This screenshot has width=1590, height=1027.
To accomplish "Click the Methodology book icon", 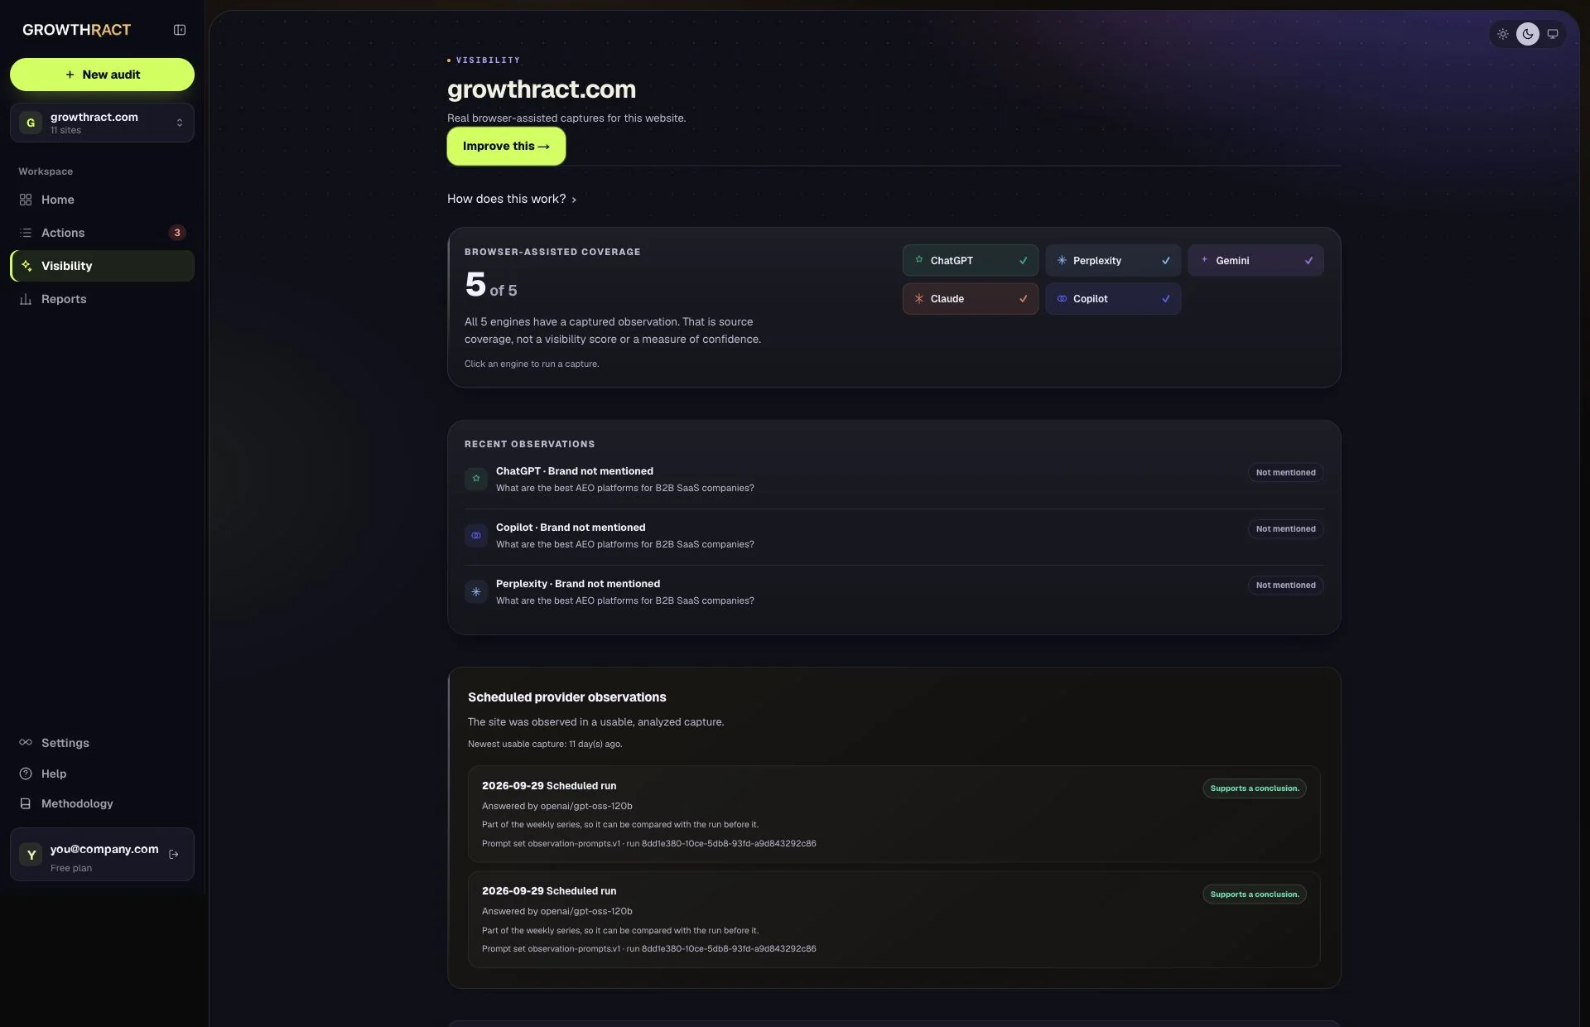I will tap(26, 803).
